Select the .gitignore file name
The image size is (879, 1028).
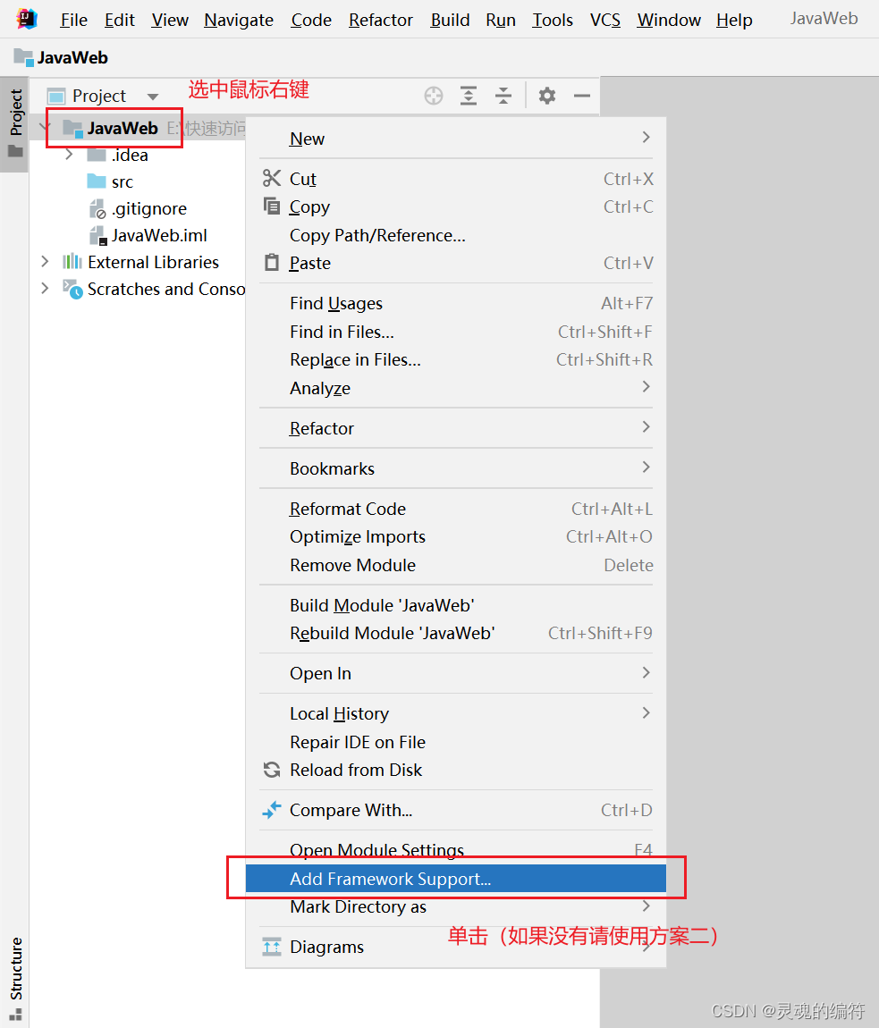149,208
